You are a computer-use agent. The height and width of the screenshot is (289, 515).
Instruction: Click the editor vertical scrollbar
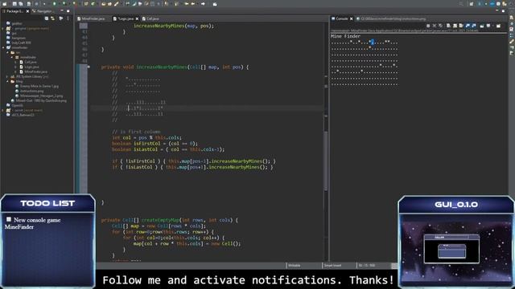(x=326, y=161)
